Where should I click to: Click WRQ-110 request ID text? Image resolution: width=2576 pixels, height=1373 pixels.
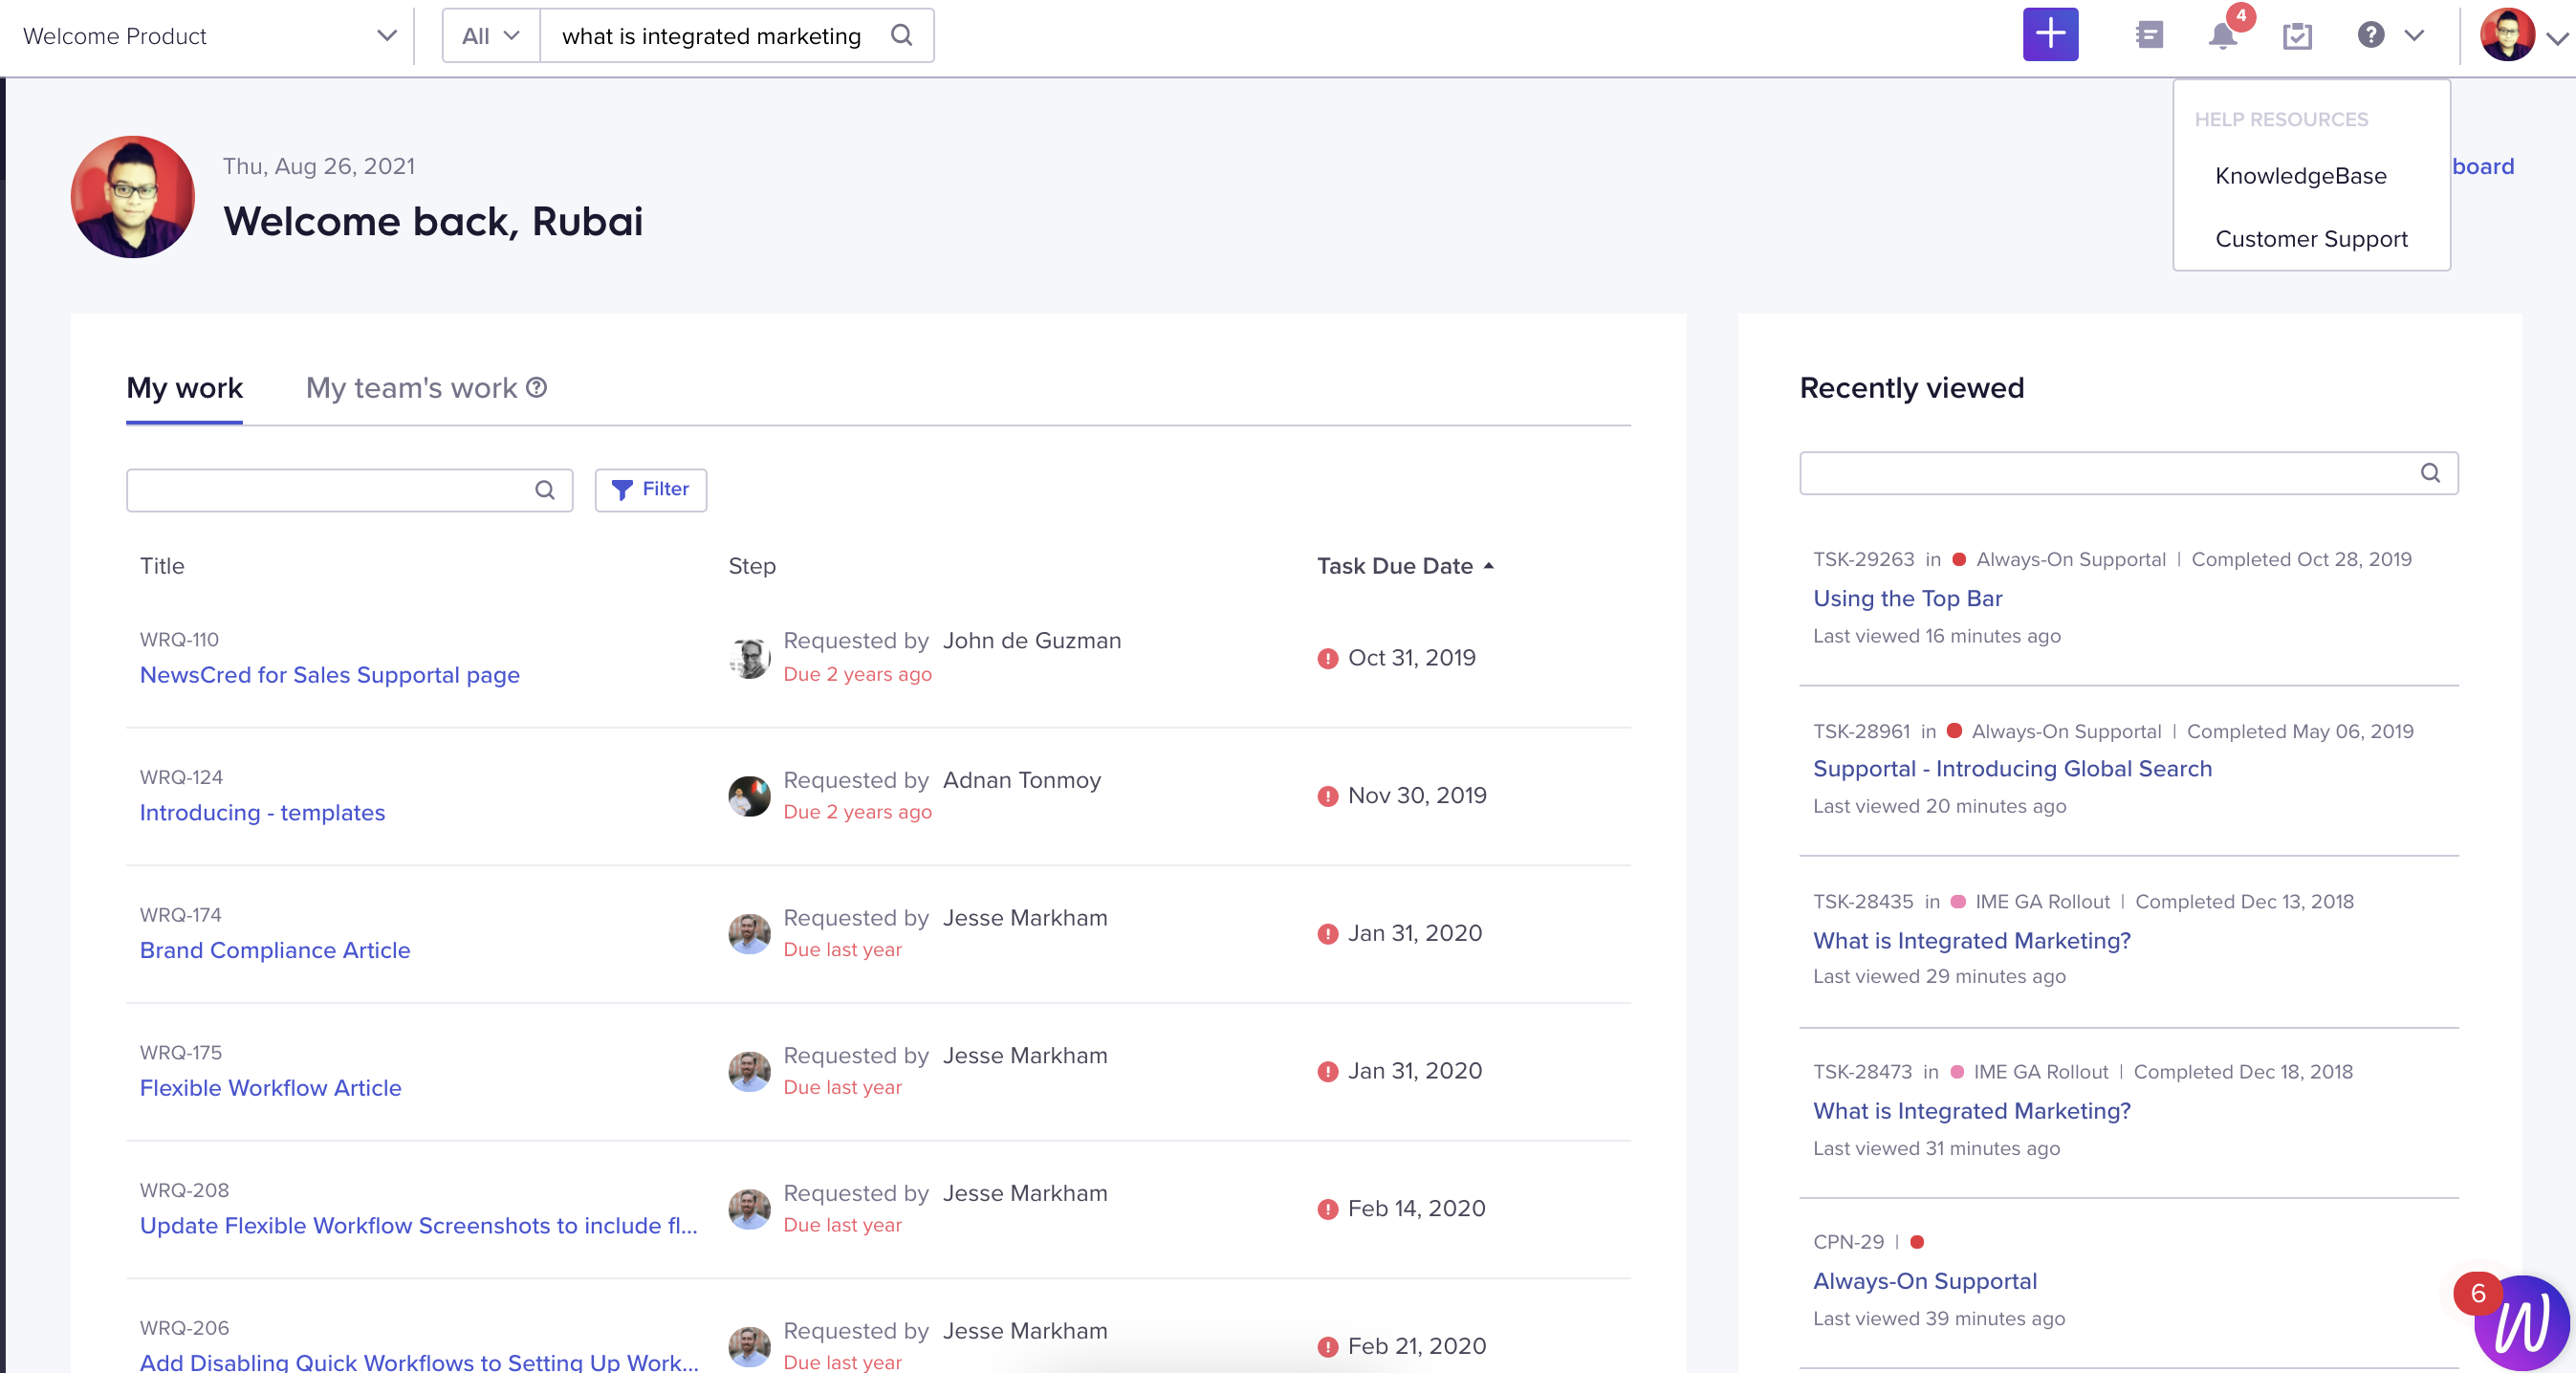[x=179, y=640]
